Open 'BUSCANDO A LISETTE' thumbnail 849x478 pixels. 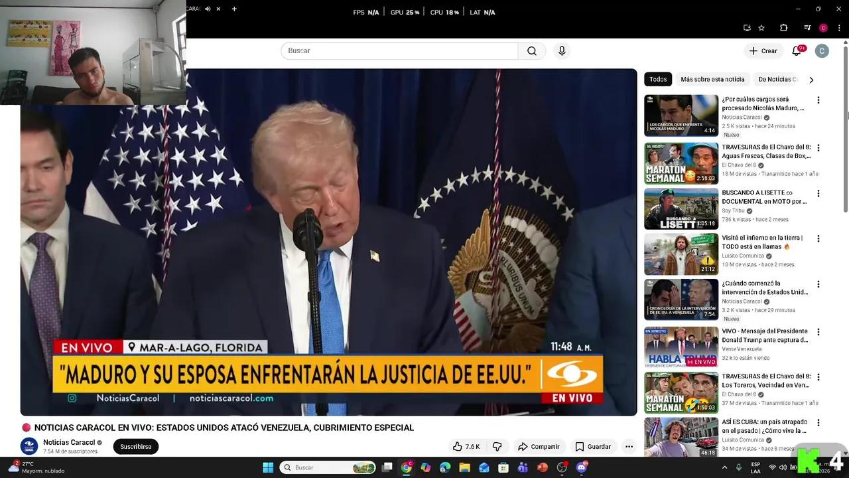click(x=681, y=209)
